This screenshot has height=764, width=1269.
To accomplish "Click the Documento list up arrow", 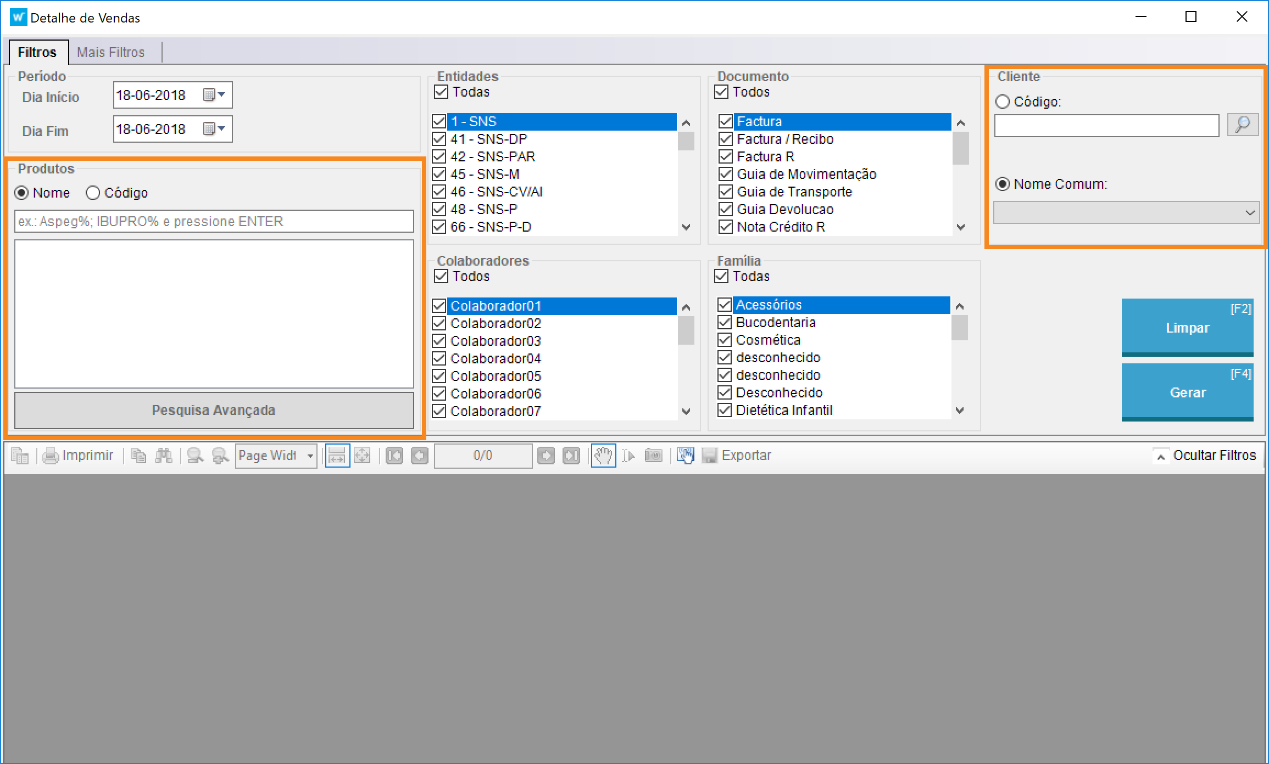I will click(961, 122).
